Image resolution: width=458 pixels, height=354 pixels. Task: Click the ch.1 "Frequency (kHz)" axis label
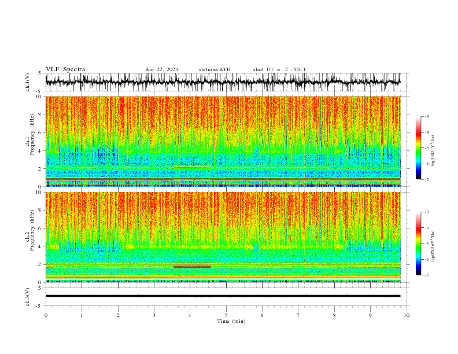pyautogui.click(x=32, y=134)
